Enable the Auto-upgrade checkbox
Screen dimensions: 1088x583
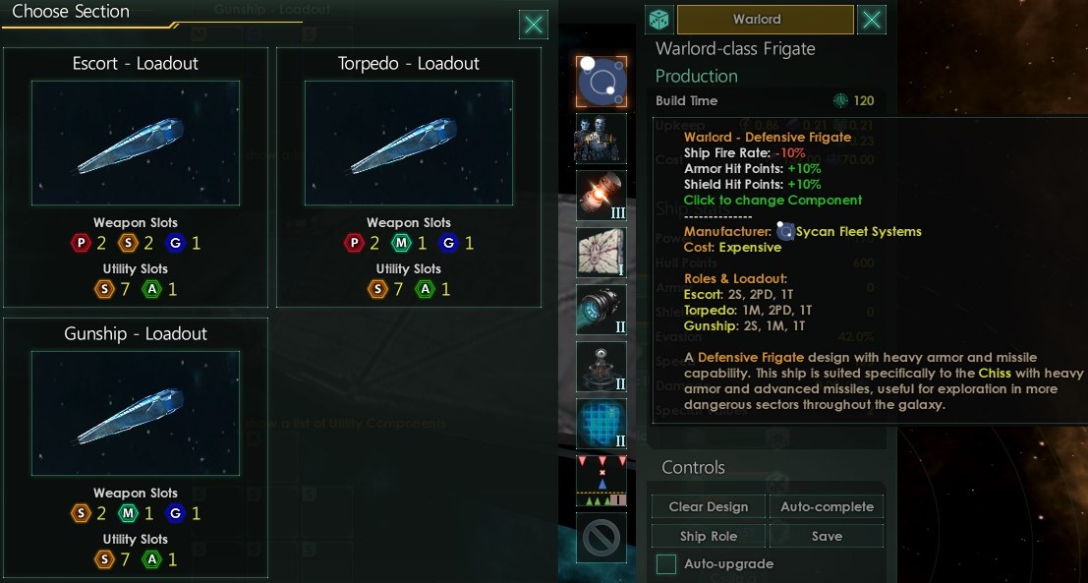(x=666, y=563)
